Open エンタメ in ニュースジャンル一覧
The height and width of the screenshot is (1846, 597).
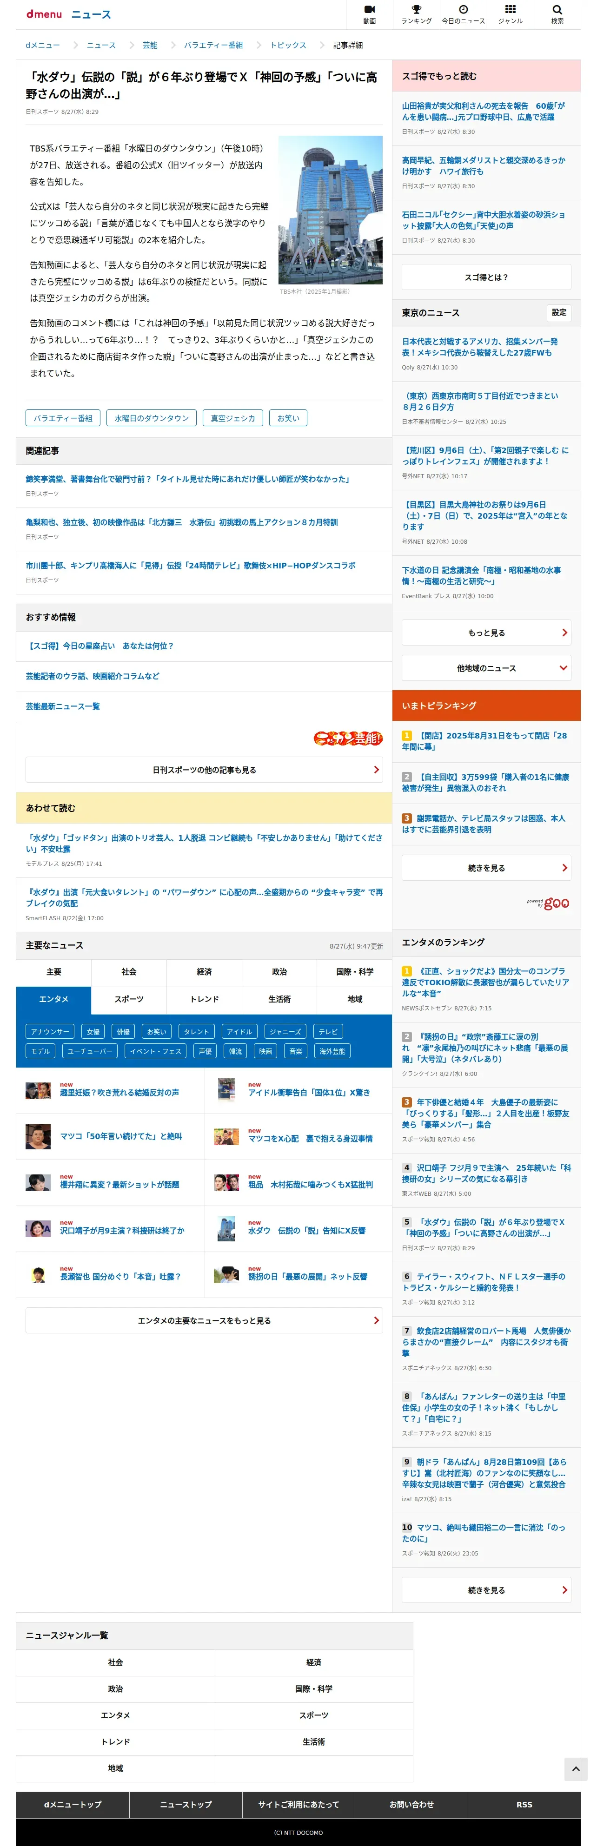tap(115, 1715)
